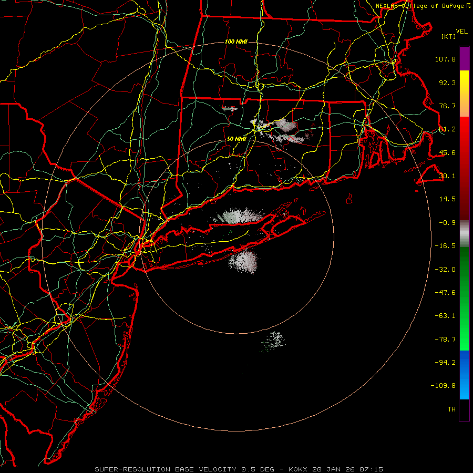
Task: Select the -109.8 velocity legend value
Action: click(443, 386)
